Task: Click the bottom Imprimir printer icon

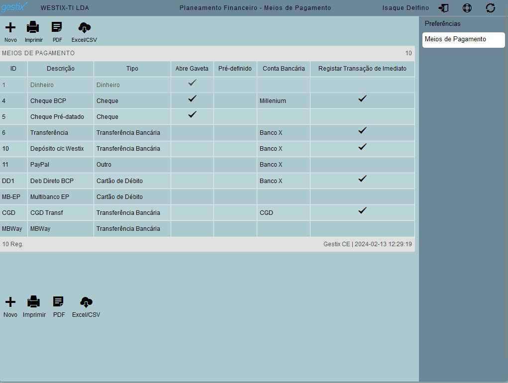Action: click(x=34, y=301)
